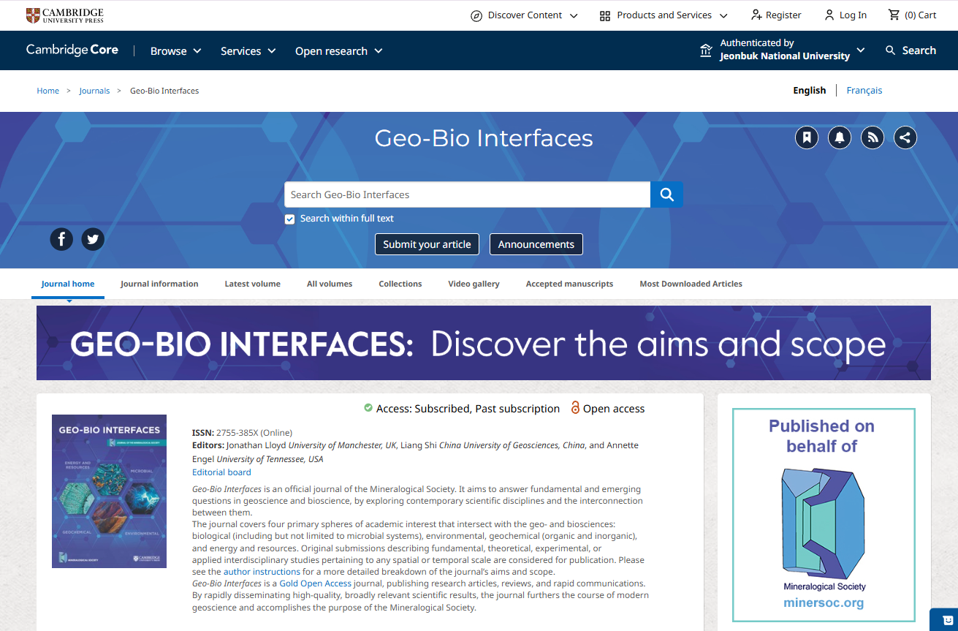Open the Editorial board link
The height and width of the screenshot is (631, 958).
(221, 472)
